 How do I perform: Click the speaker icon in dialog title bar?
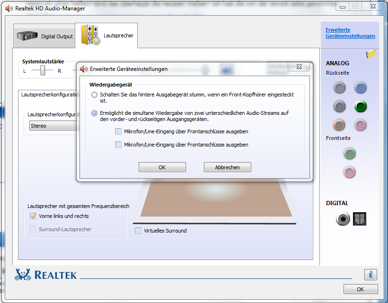coord(84,69)
